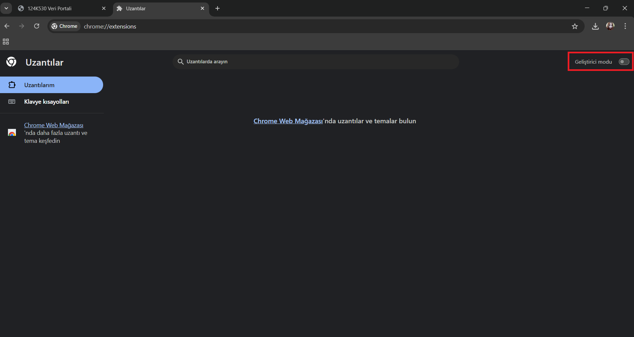The image size is (634, 337).
Task: Click the forward navigation arrow
Action: click(x=22, y=26)
